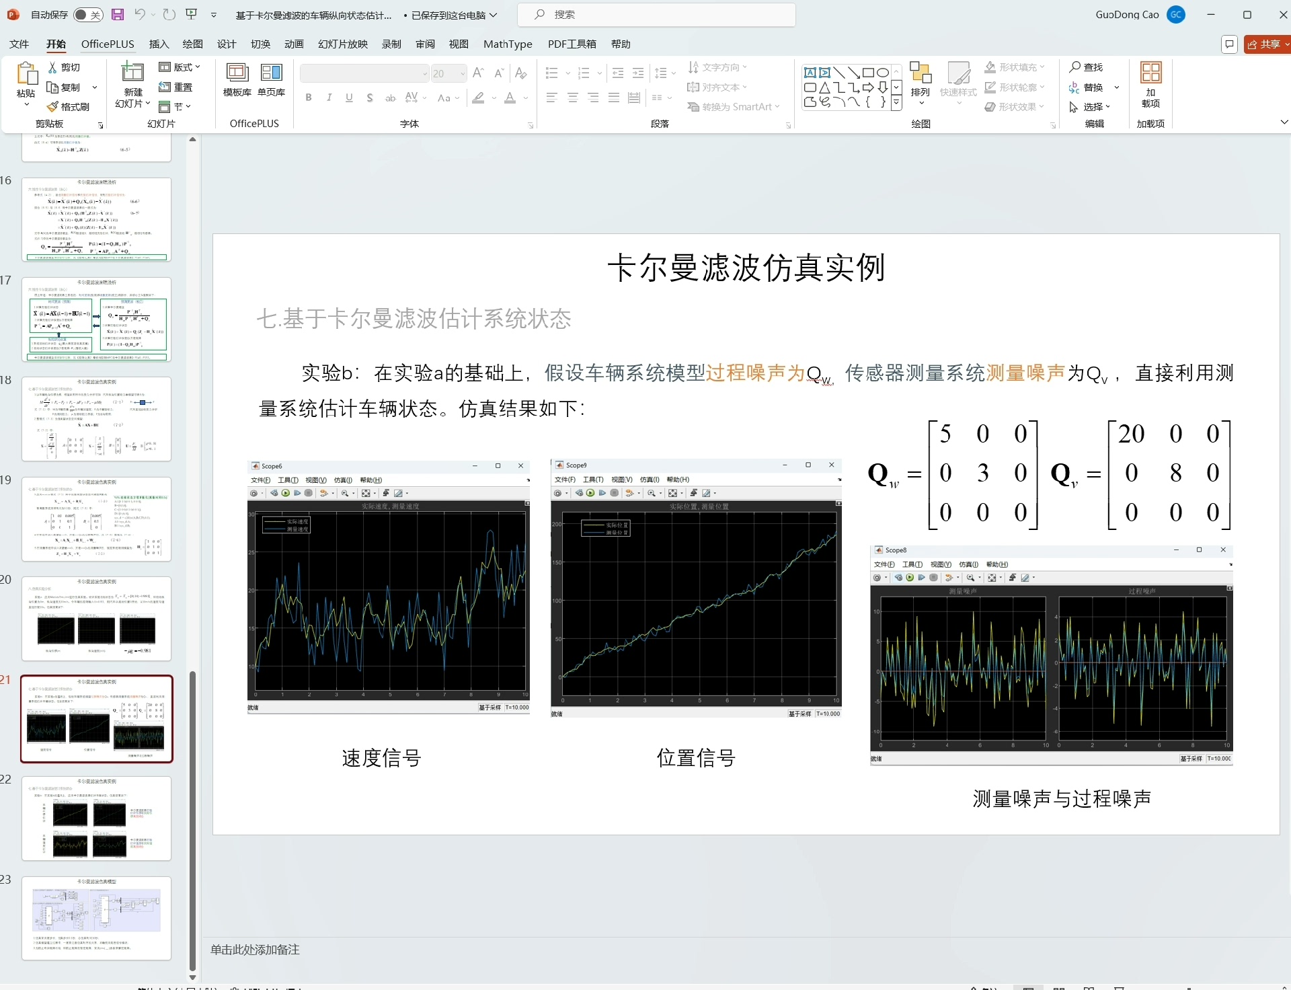This screenshot has height=990, width=1291.
Task: Select the rectangle shape in shapes gallery
Action: (868, 73)
